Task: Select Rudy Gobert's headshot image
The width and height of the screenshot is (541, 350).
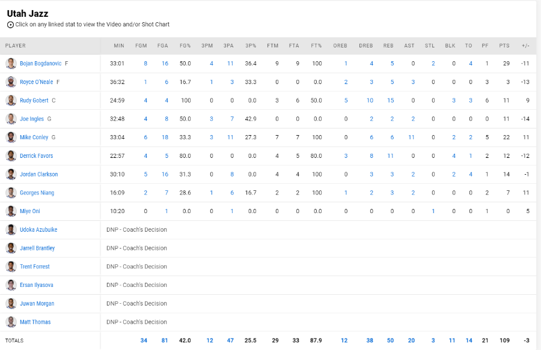Action: pyautogui.click(x=11, y=100)
